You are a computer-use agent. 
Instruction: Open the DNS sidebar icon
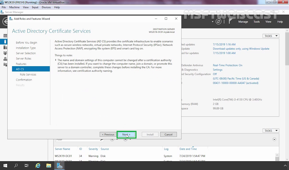[5, 59]
